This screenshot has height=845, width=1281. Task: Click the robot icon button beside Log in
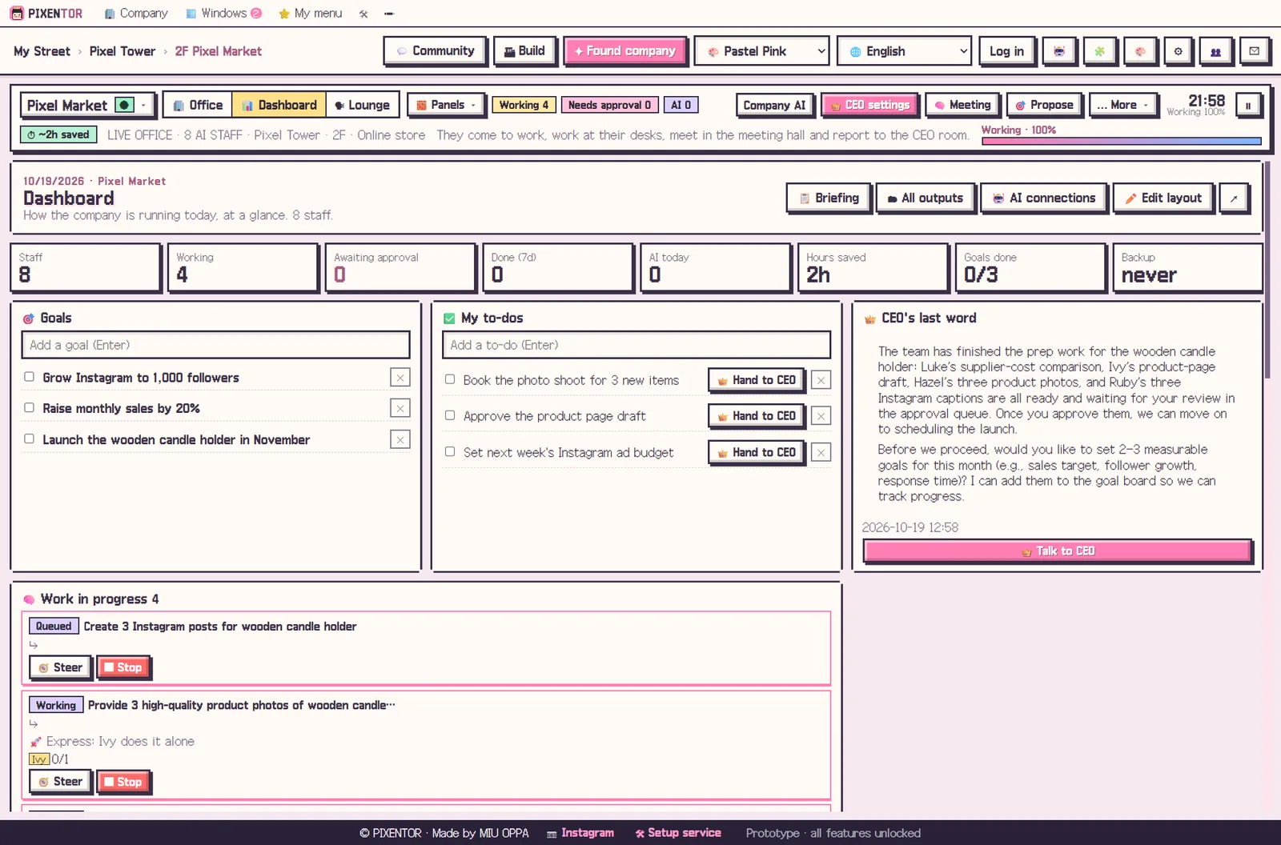coord(1059,51)
